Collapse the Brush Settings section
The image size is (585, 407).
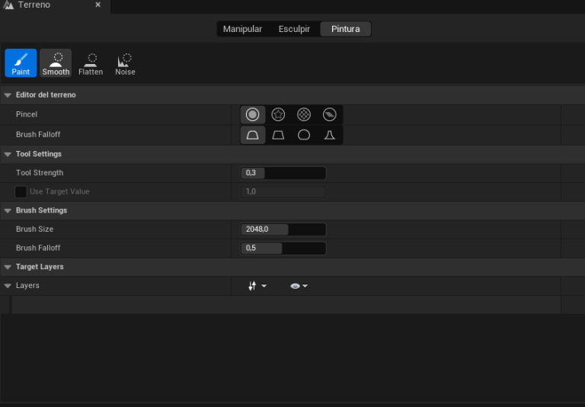(x=8, y=210)
